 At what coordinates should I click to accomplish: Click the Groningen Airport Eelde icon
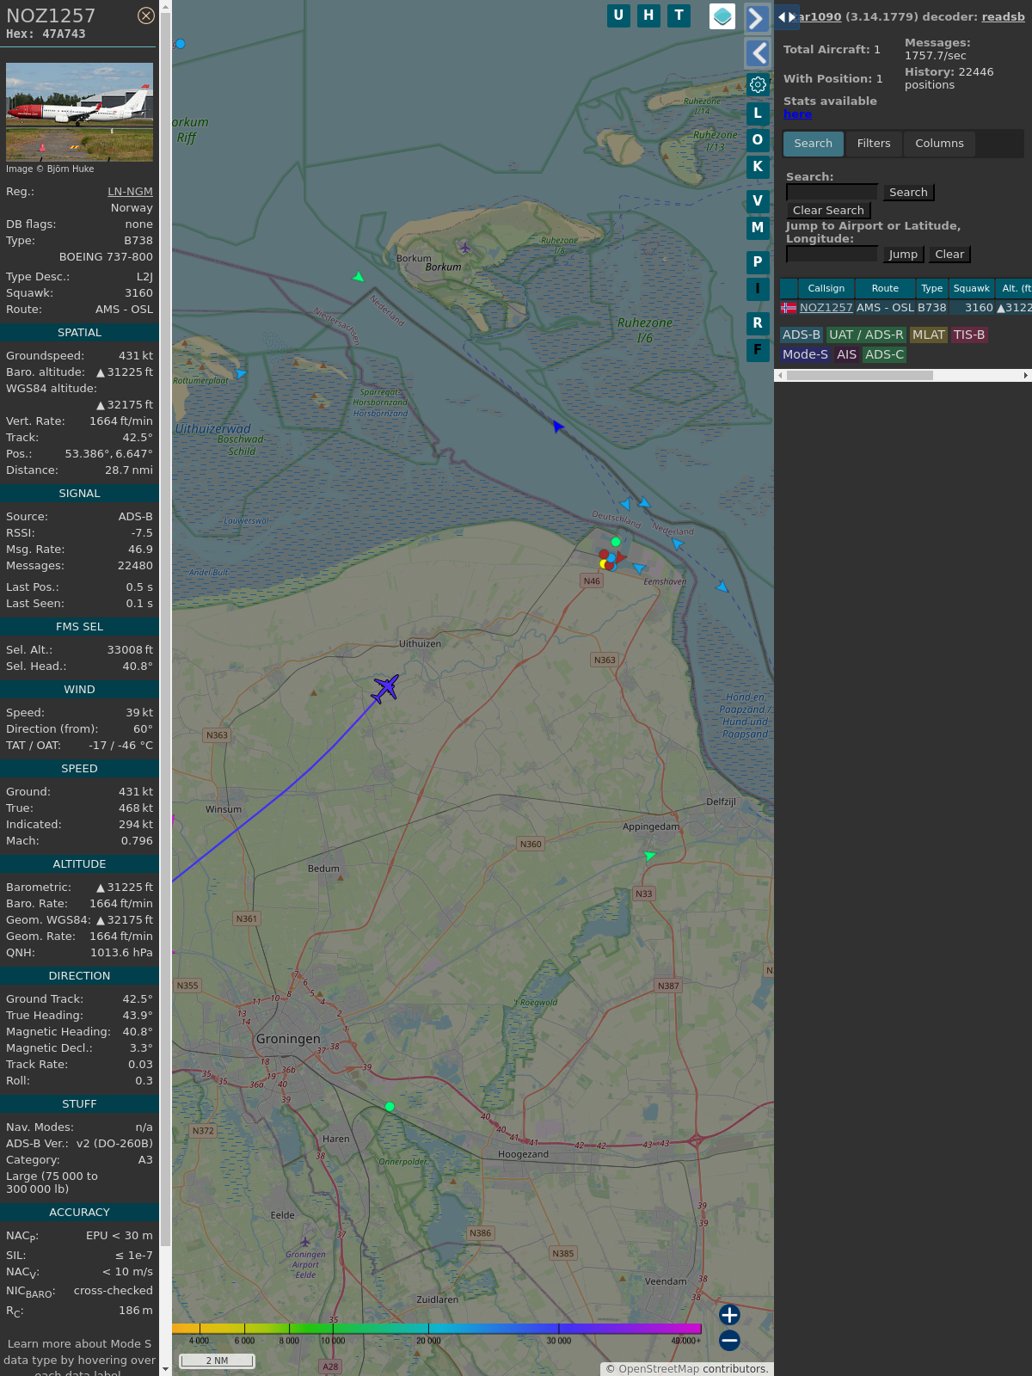pyautogui.click(x=304, y=1242)
